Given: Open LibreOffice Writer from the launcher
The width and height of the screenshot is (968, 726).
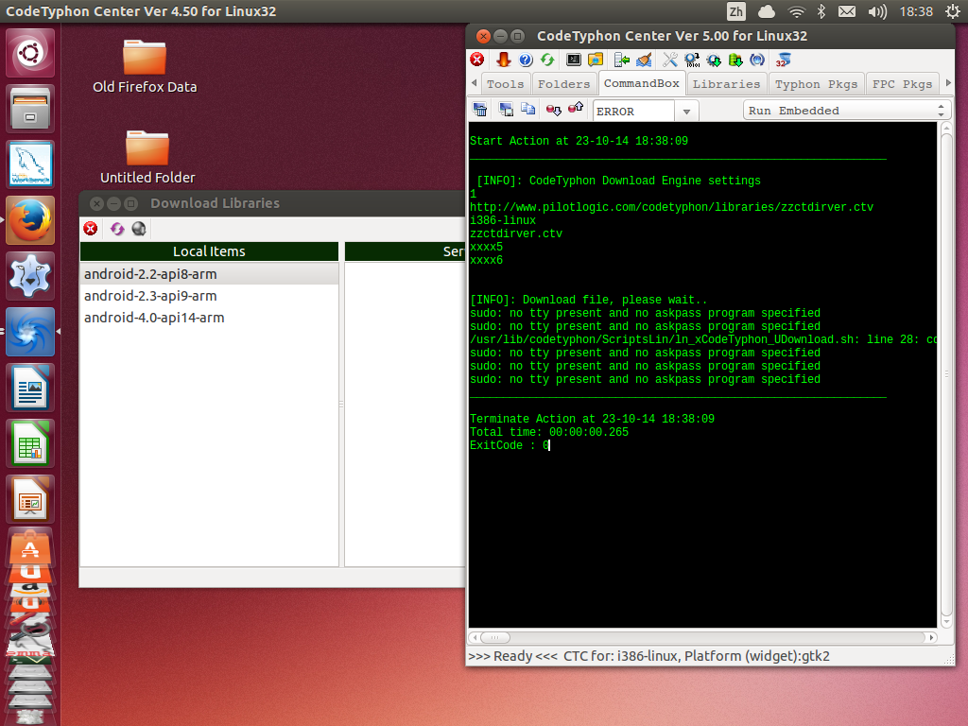Looking at the screenshot, I should pos(30,387).
